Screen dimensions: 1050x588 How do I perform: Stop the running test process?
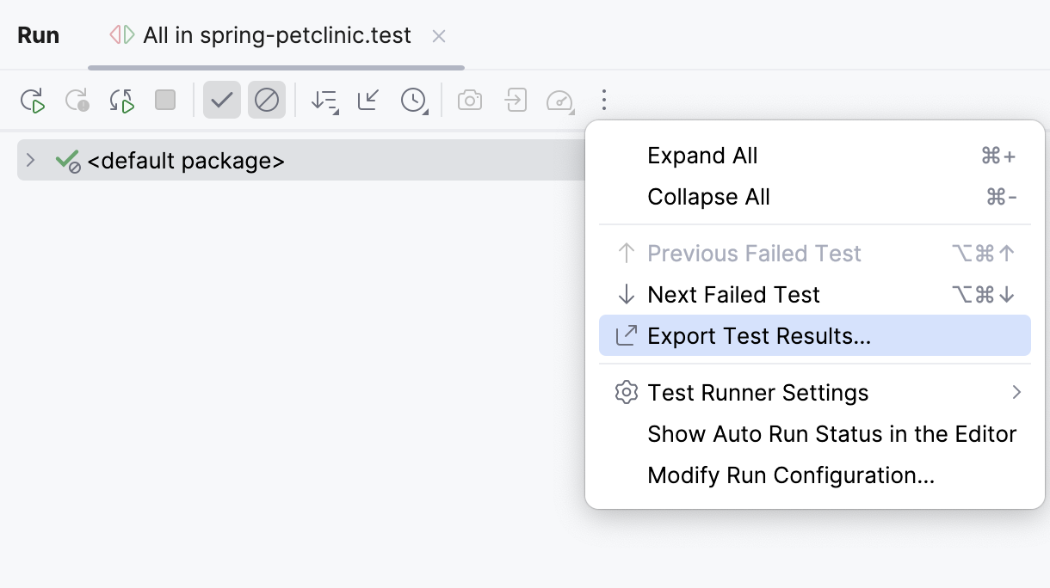(x=164, y=100)
